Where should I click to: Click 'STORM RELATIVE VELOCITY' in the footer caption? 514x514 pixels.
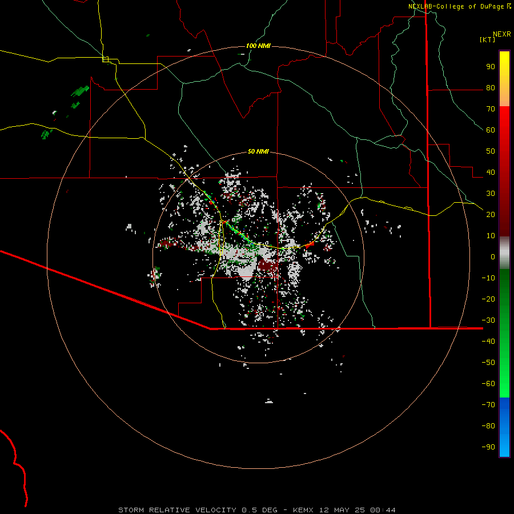(x=177, y=510)
